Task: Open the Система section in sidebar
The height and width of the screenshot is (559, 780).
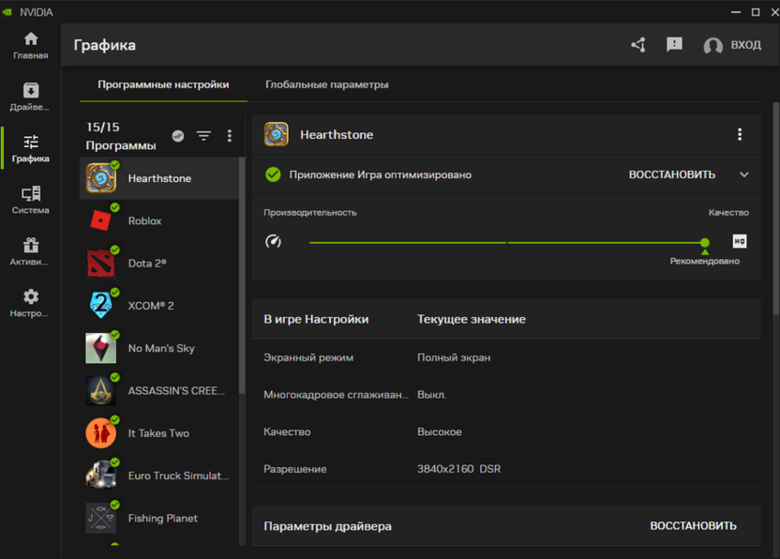Action: [x=30, y=200]
